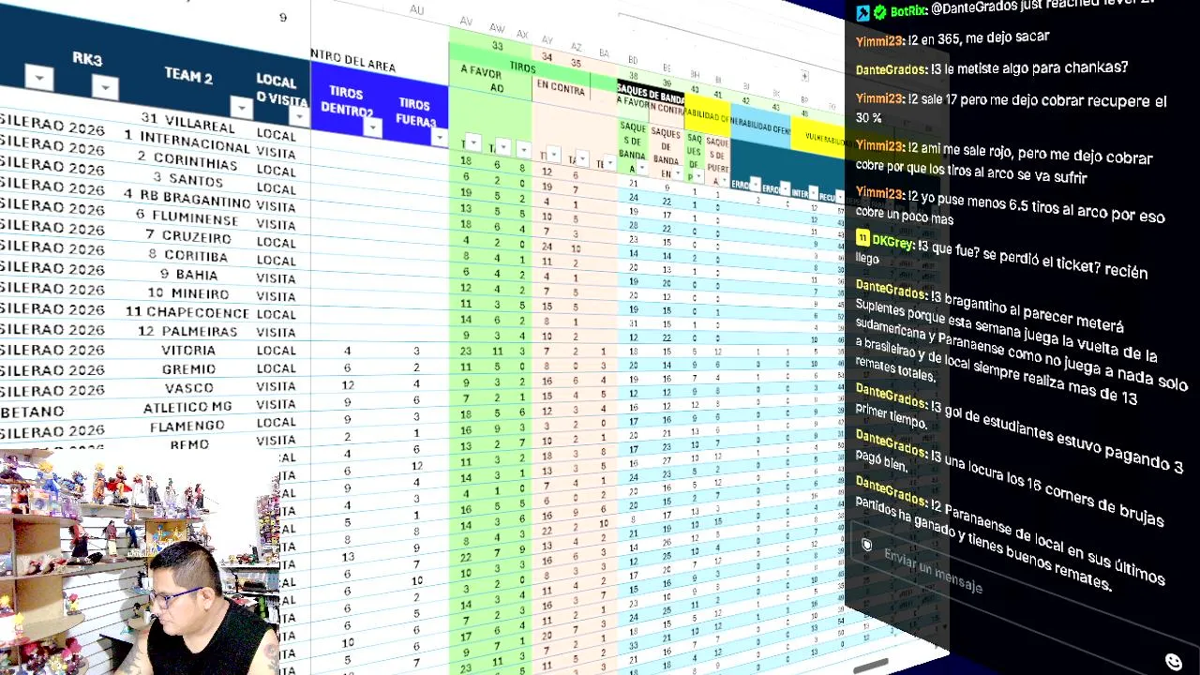Viewport: 1200px width, 675px height.
Task: Expand the column group plus button
Action: click(804, 75)
